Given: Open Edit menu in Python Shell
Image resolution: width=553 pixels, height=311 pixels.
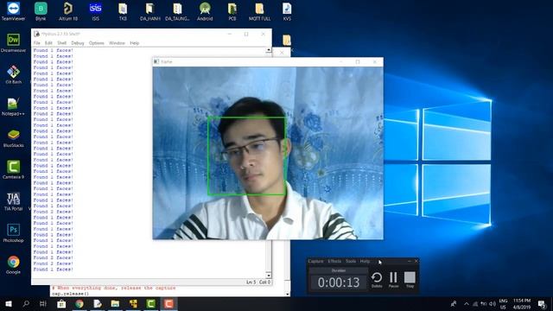Looking at the screenshot, I should coord(48,43).
